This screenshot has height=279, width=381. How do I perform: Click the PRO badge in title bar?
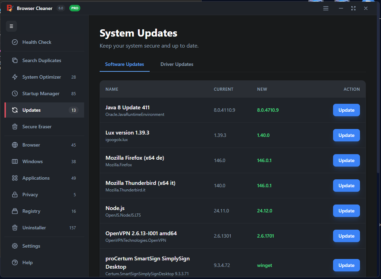75,8
